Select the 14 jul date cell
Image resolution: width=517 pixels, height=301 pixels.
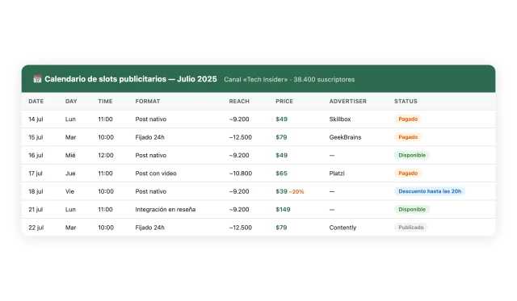click(x=36, y=119)
